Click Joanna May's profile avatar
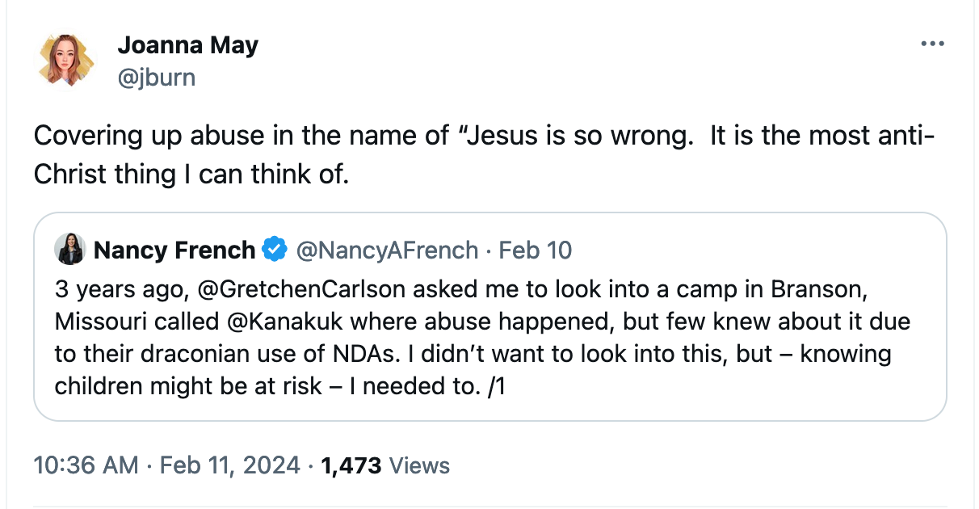The width and height of the screenshot is (979, 509). (66, 61)
